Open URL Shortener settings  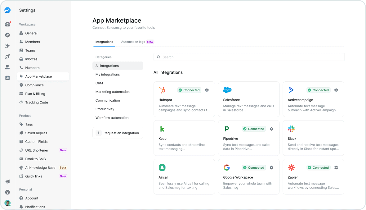[x=43, y=150]
